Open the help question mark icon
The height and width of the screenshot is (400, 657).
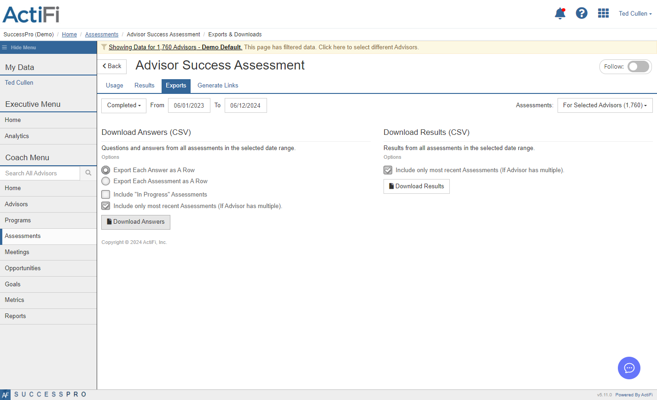581,13
